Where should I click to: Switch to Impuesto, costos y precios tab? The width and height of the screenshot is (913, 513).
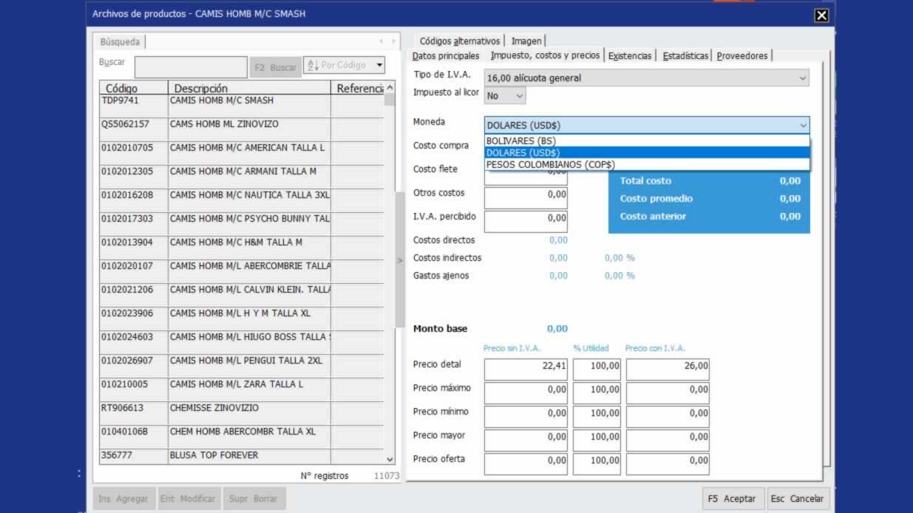(x=545, y=55)
